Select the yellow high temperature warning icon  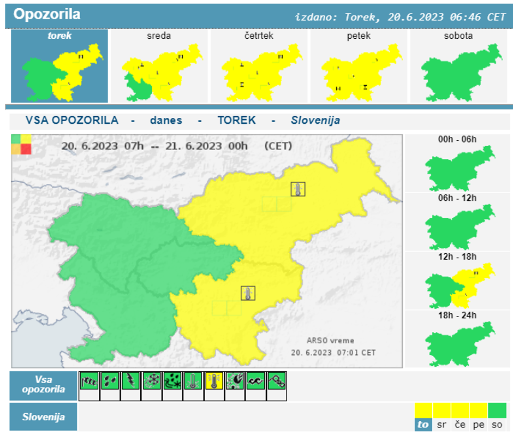pos(214,381)
